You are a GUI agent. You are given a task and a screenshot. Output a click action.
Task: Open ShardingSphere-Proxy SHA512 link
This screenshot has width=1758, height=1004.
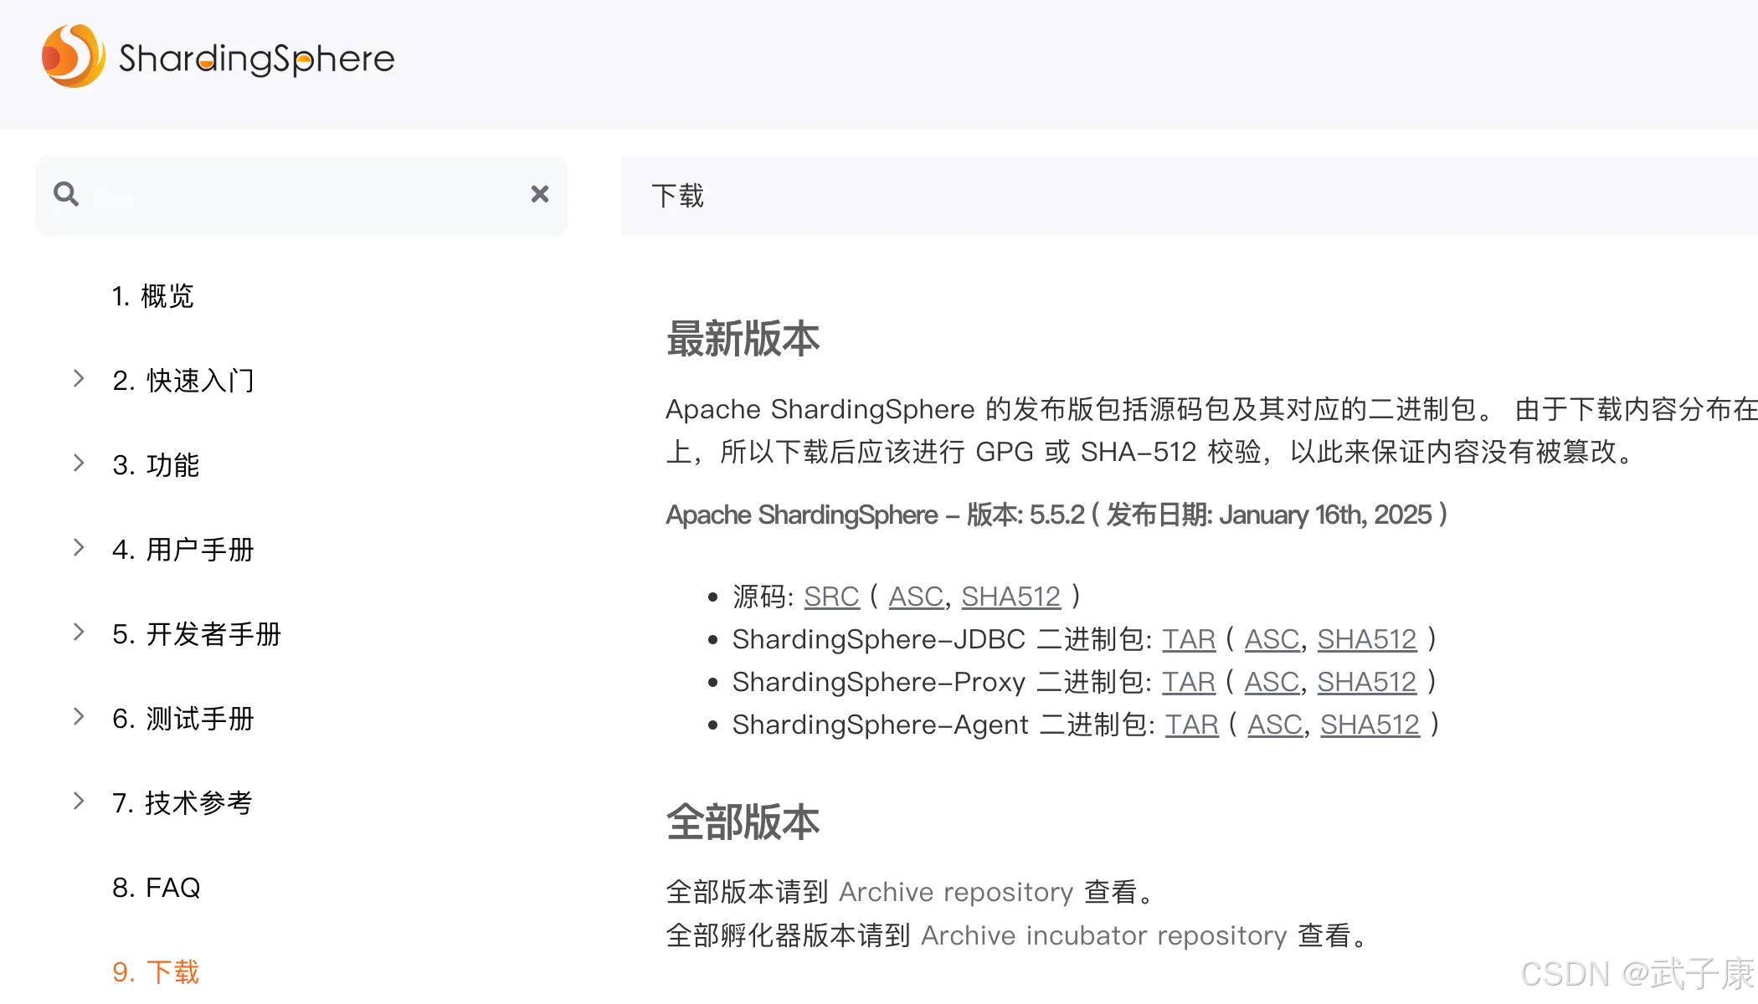pyautogui.click(x=1367, y=682)
